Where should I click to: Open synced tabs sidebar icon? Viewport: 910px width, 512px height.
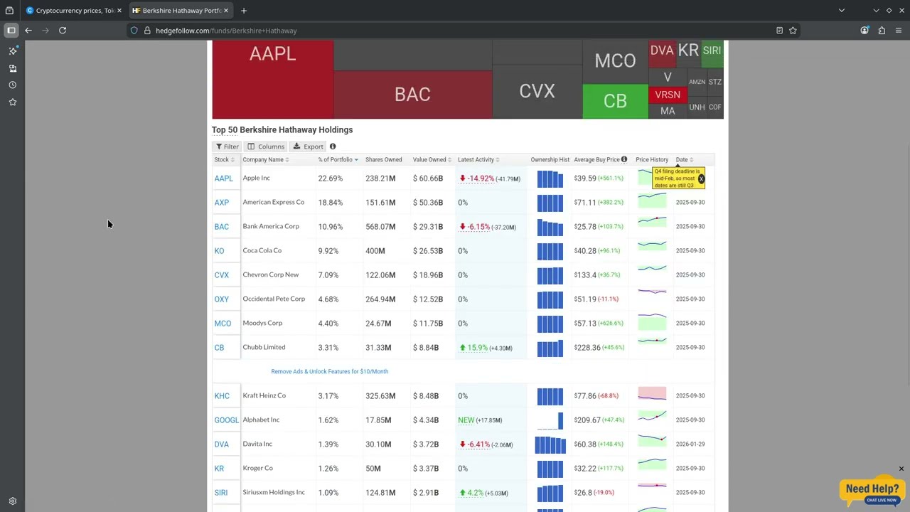[x=12, y=68]
